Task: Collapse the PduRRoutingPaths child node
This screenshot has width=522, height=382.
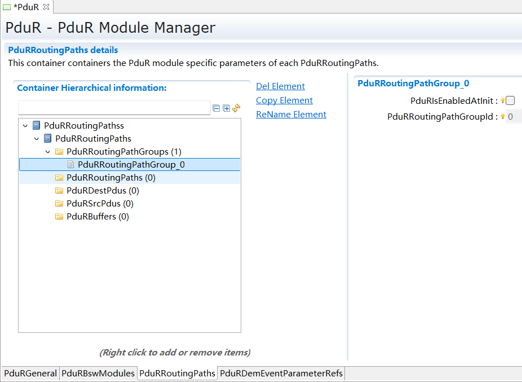Action: tap(37, 138)
